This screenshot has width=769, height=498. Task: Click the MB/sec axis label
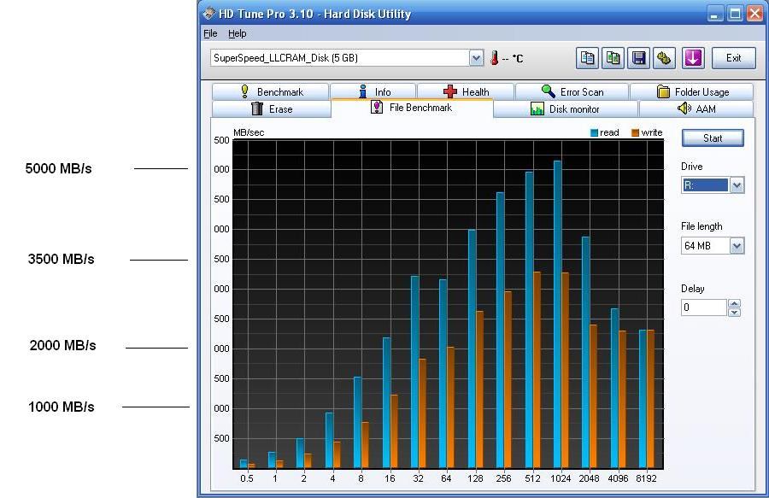[249, 133]
